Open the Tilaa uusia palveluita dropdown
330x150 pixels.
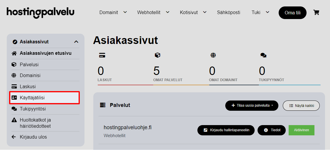252,105
